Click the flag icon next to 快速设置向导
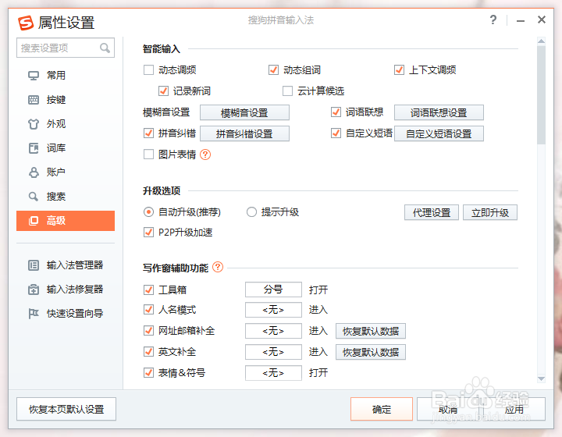The height and width of the screenshot is (437, 562). click(34, 314)
